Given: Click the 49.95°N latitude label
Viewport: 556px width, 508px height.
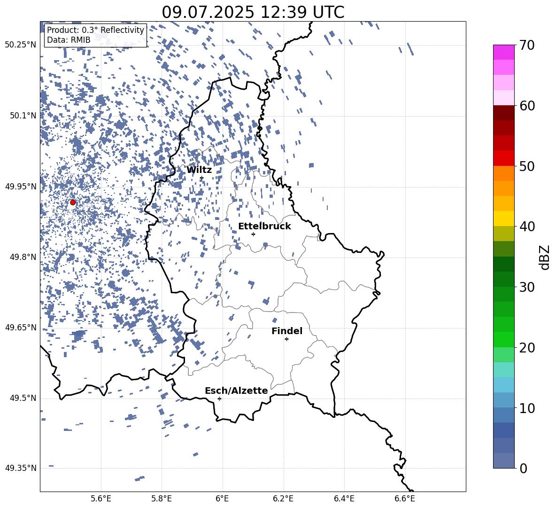Looking at the screenshot, I should coord(21,187).
